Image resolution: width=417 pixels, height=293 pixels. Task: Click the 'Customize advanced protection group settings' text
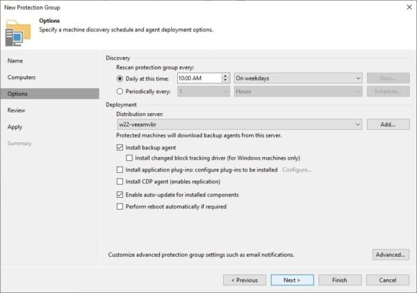(201, 255)
